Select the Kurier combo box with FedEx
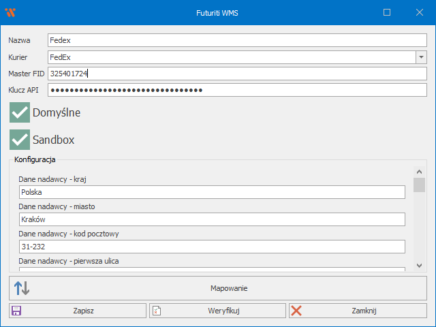Image resolution: width=436 pixels, height=327 pixels. point(232,57)
